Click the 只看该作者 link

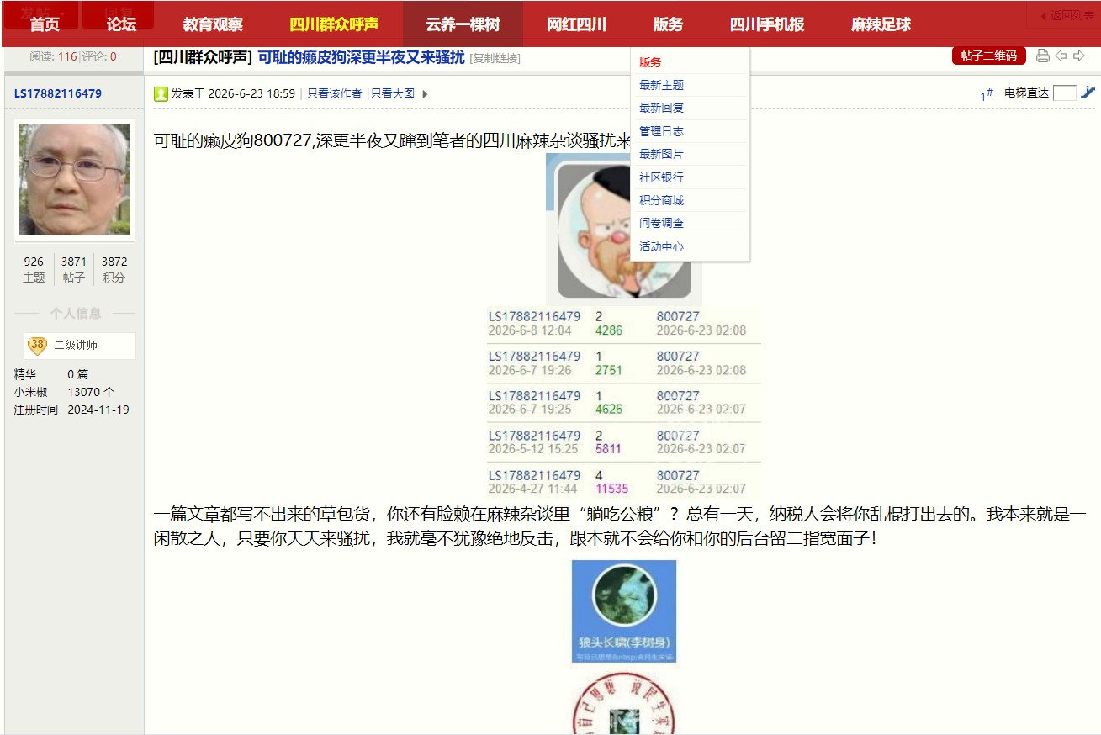(x=334, y=94)
